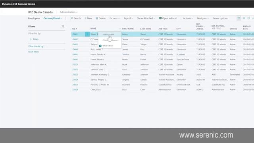Click Dynamics 365 Business Central title
Viewport: 254px width, 143px height.
pyautogui.click(x=19, y=4)
